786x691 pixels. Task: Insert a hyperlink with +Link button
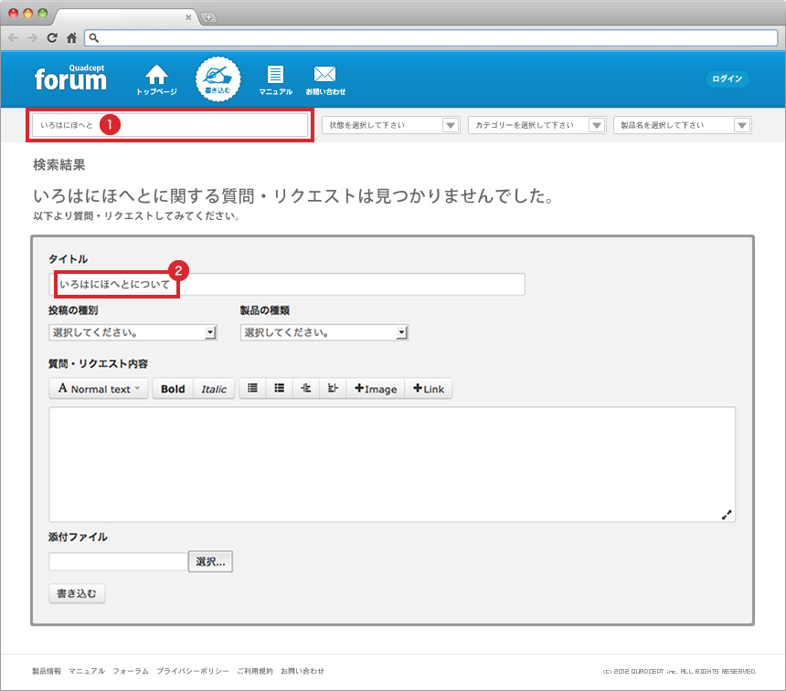tap(428, 389)
